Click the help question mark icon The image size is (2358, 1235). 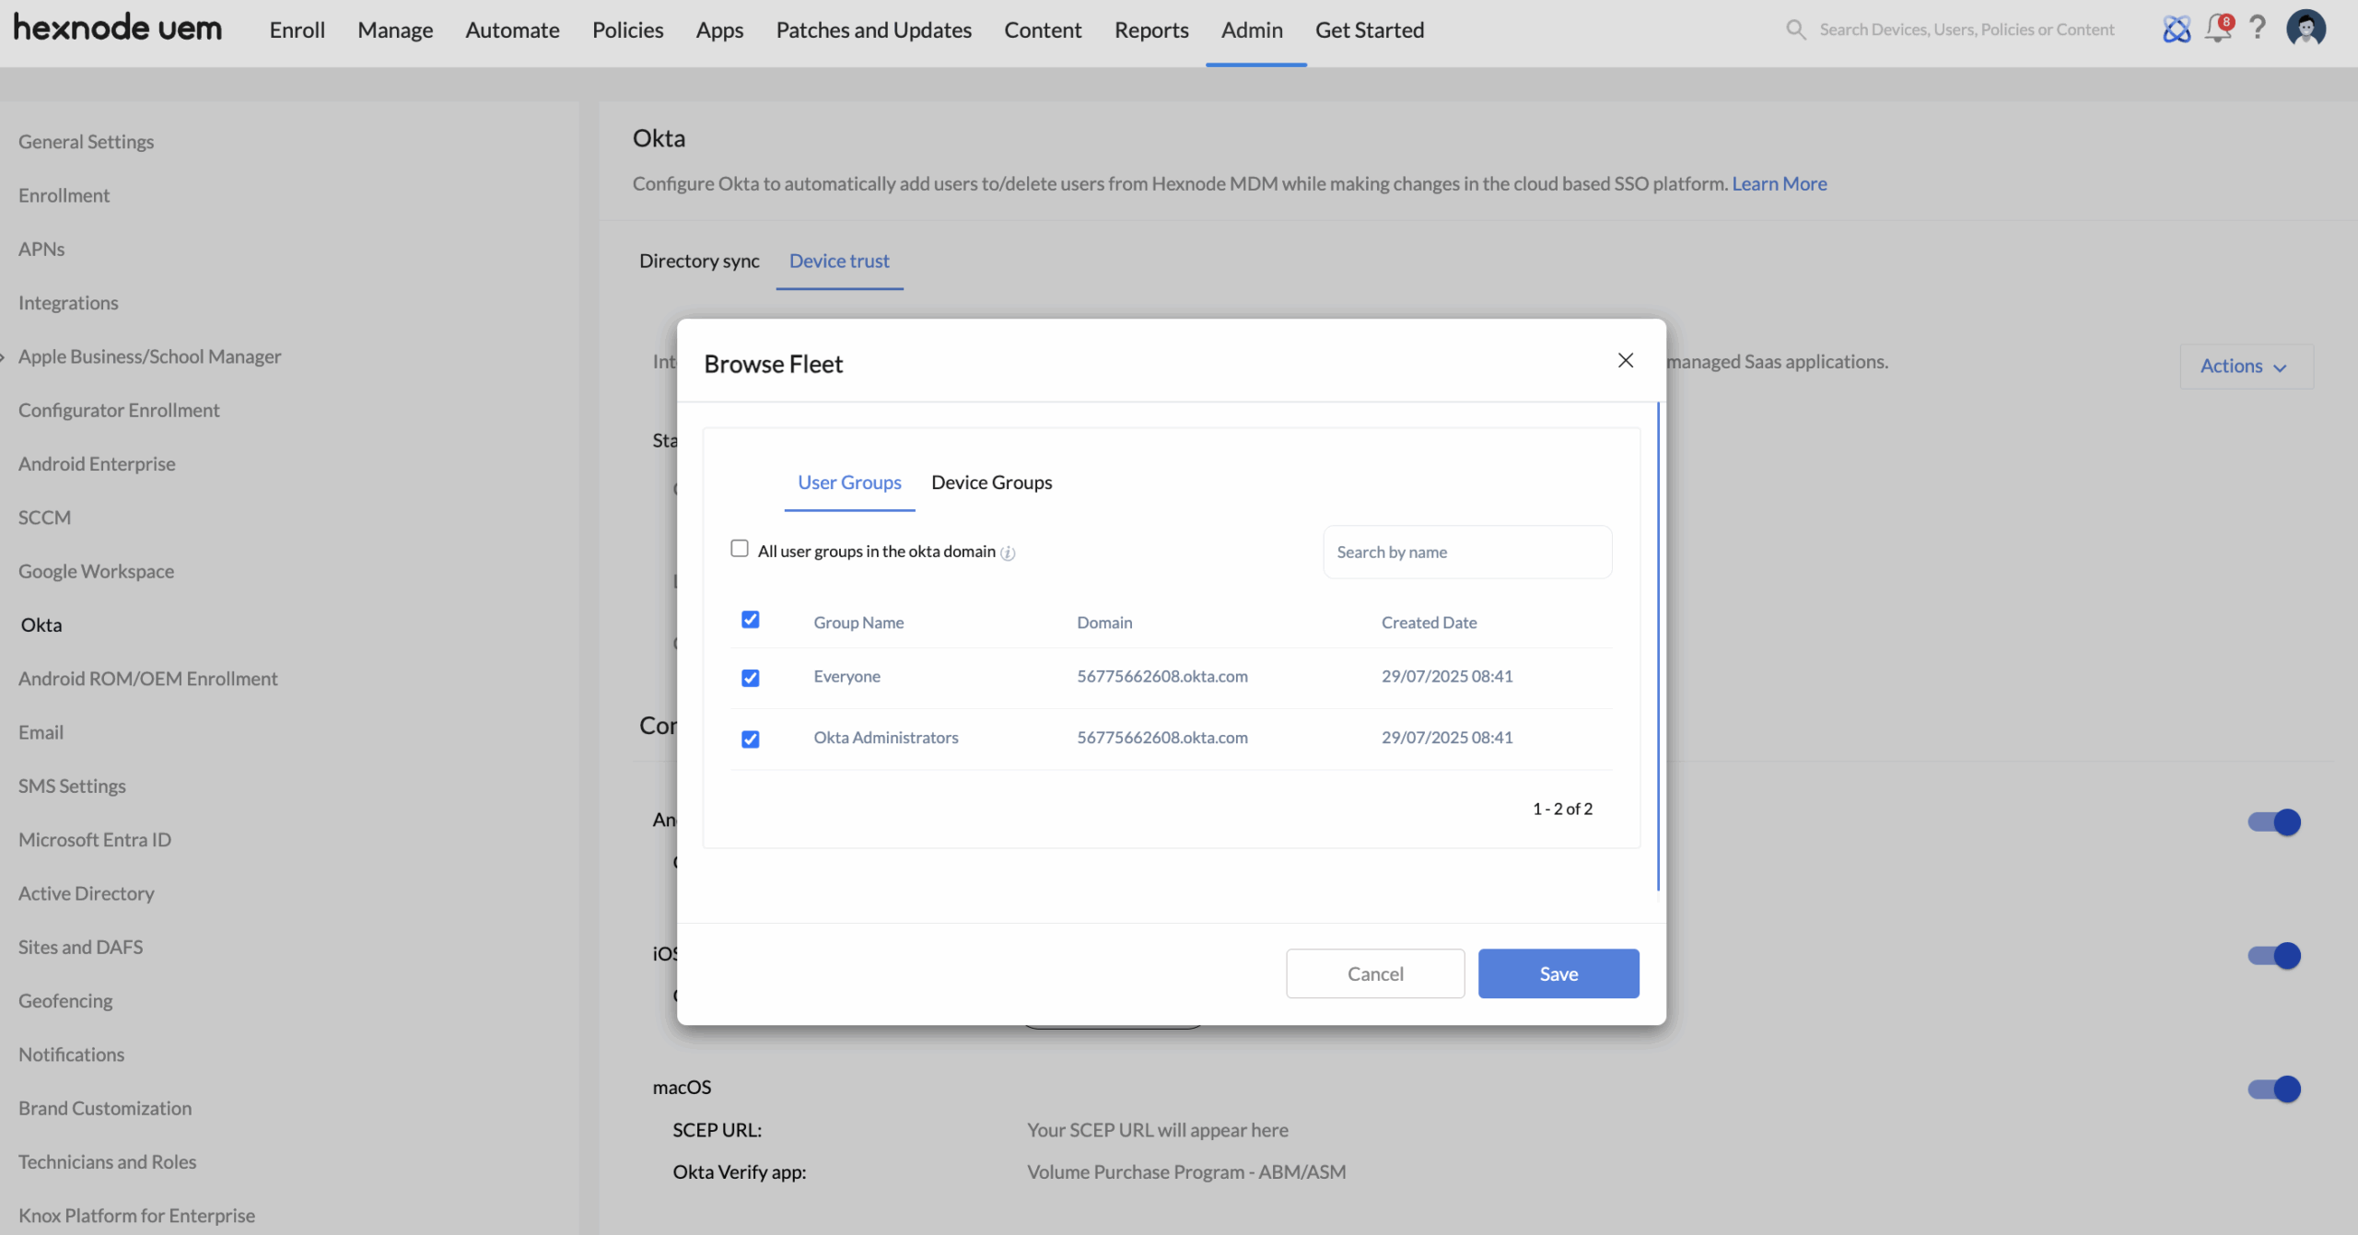[2257, 28]
